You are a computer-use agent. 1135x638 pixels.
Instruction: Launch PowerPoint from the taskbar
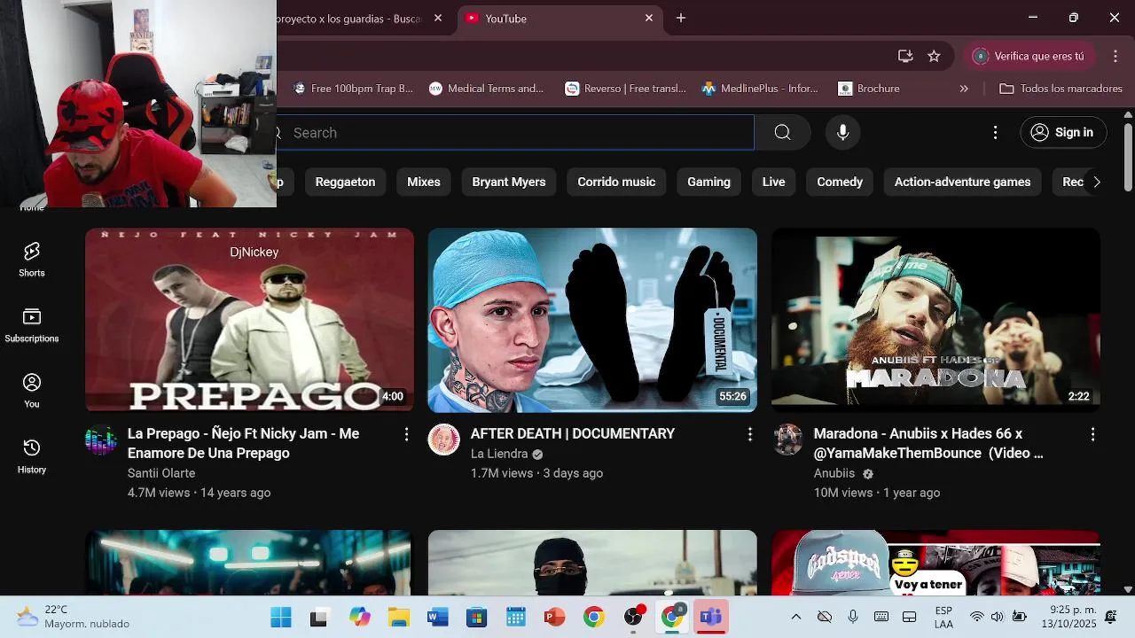click(x=554, y=618)
